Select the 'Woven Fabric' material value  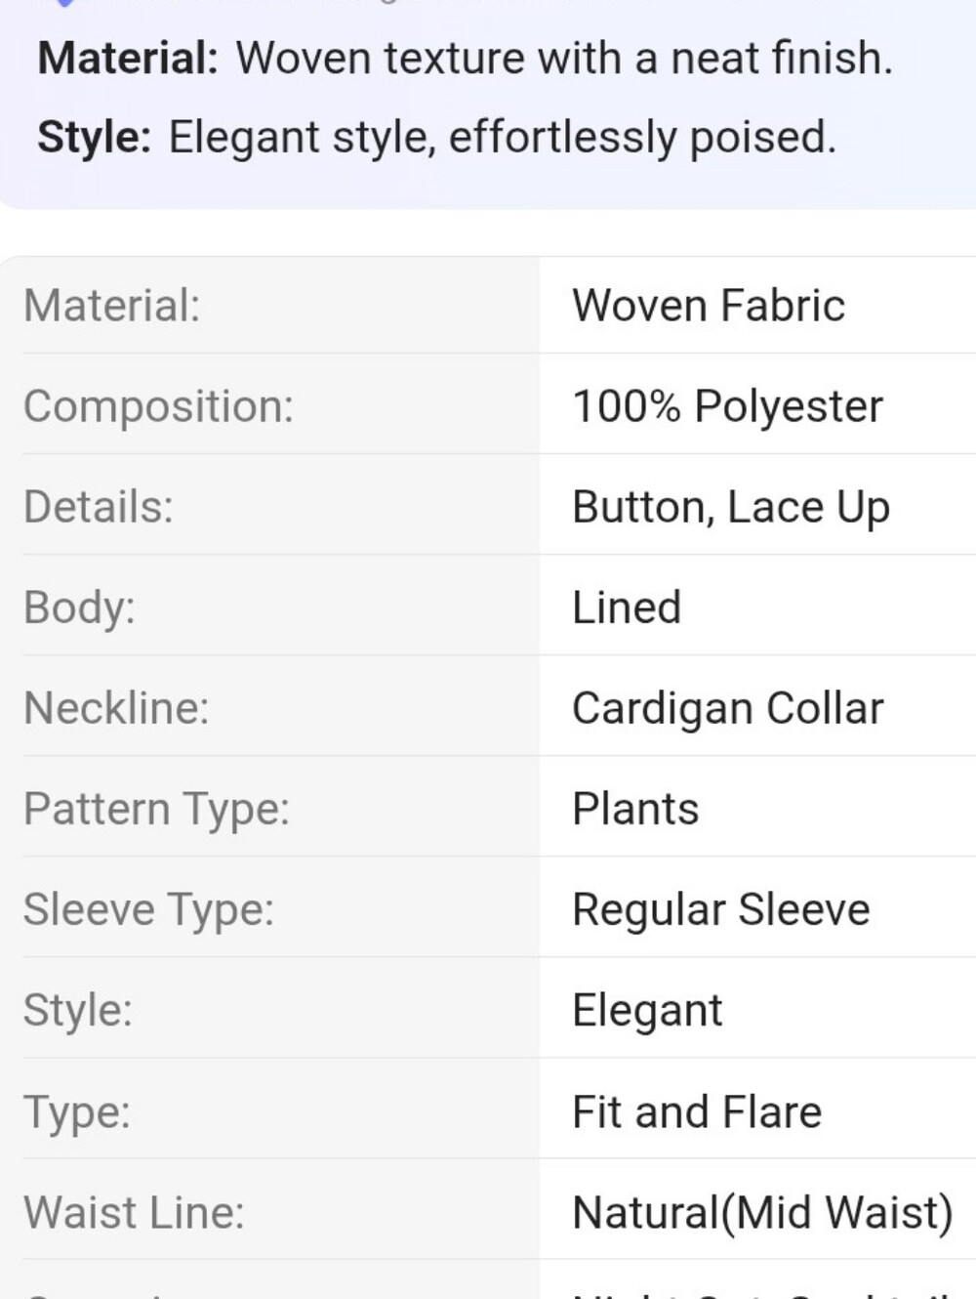tap(709, 306)
